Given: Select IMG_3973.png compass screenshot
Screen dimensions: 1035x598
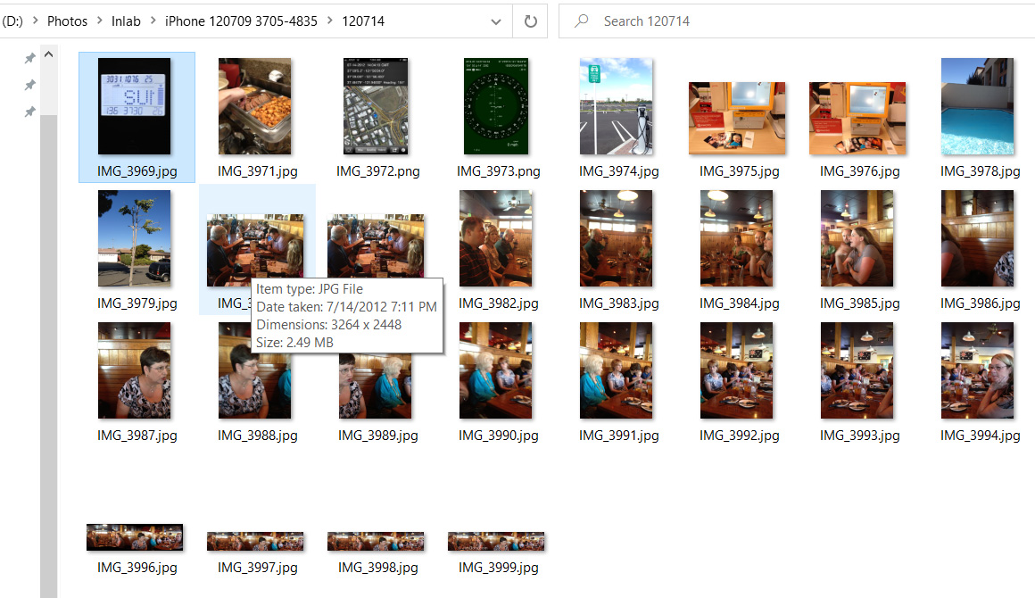Looking at the screenshot, I should [496, 106].
